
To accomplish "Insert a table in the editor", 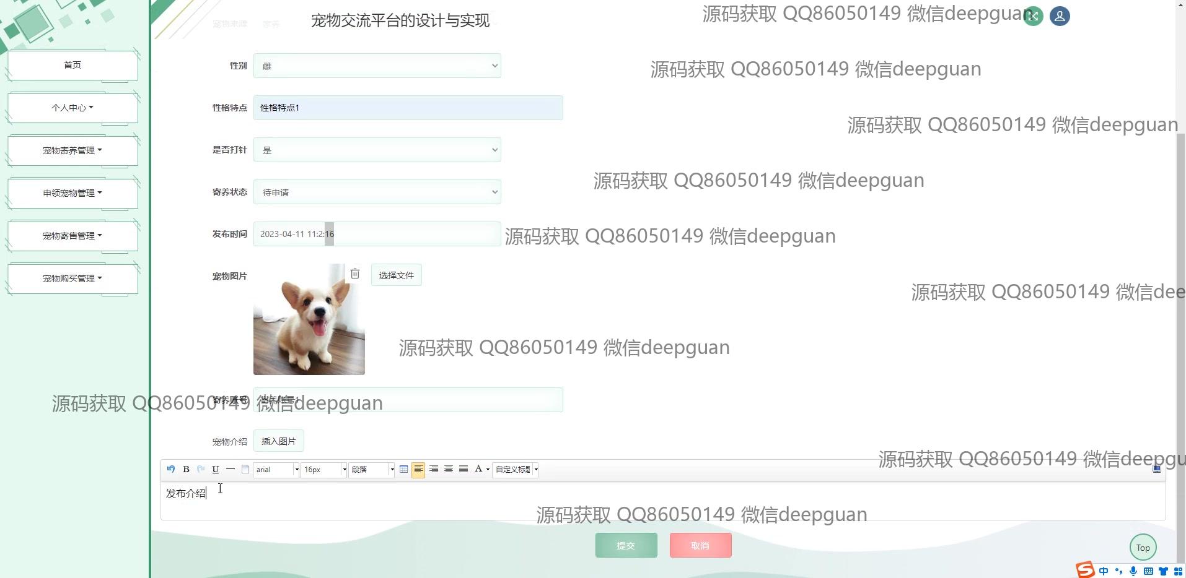I will coord(404,470).
